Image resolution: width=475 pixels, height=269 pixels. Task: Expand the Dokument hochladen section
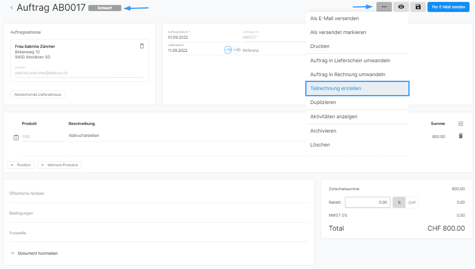[34, 253]
